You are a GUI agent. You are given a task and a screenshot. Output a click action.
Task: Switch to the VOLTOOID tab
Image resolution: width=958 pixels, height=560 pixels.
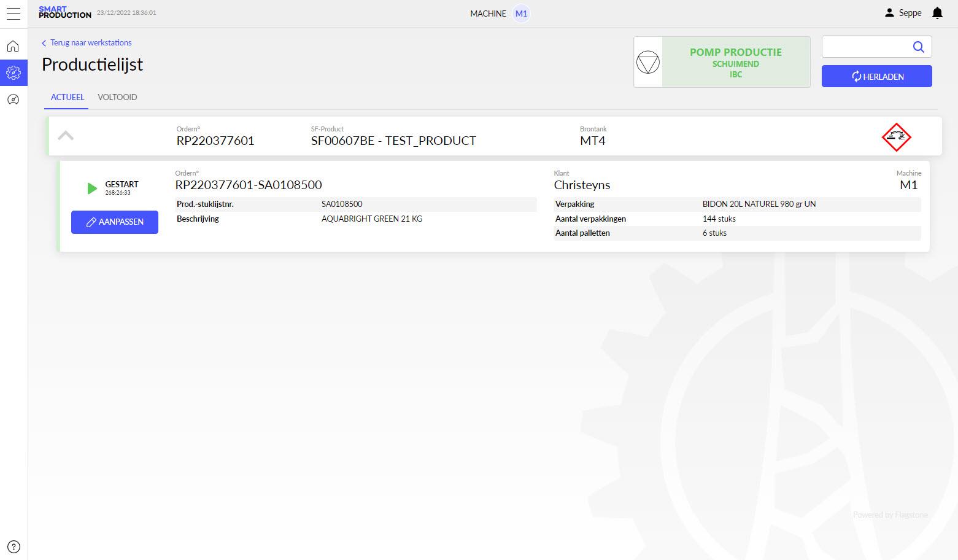117,97
